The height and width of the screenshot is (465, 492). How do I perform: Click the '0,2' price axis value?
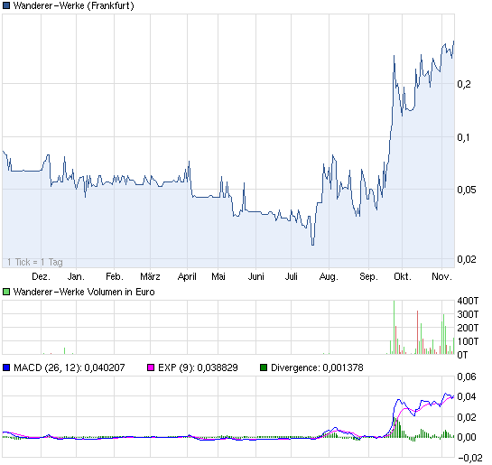(464, 84)
